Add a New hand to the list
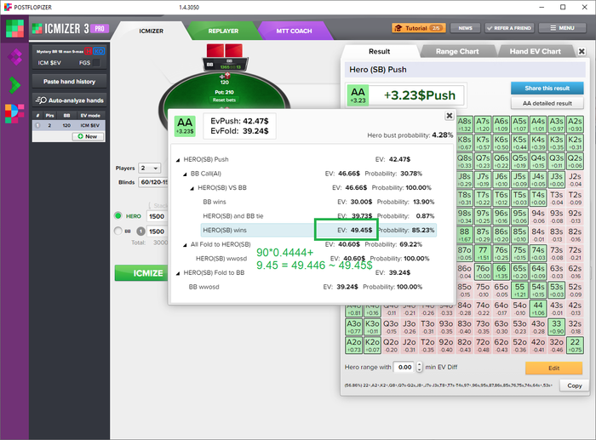The image size is (596, 440). (88, 136)
